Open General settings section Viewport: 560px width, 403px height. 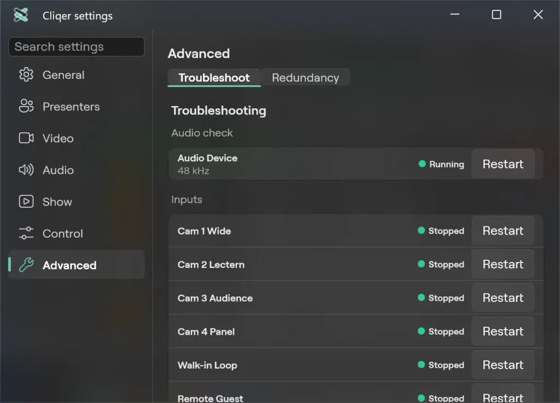pyautogui.click(x=77, y=75)
